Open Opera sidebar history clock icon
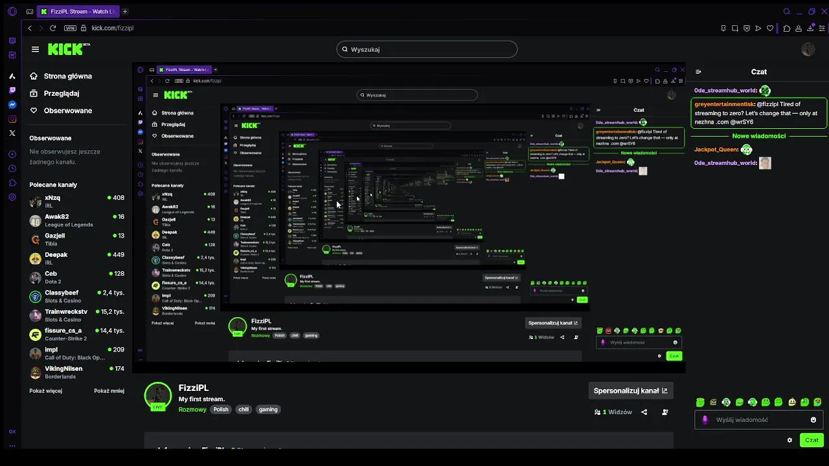The width and height of the screenshot is (829, 466). [12, 168]
